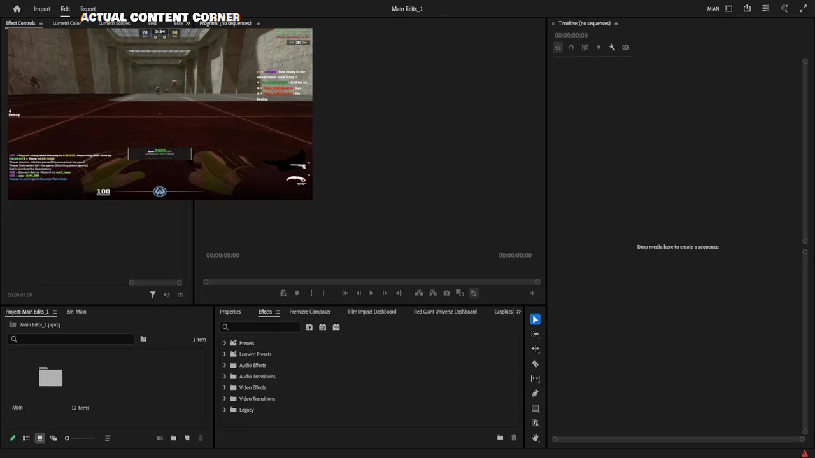Click New Bin folder icon in Project panel
The height and width of the screenshot is (458, 815).
(x=173, y=438)
